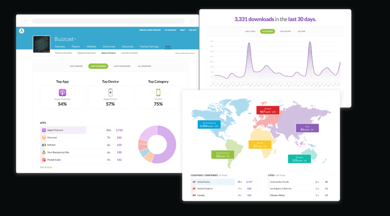Open the Buzzcast podcast artwork thumbnail
Screen dimensions: 390x216
[x=42, y=44]
